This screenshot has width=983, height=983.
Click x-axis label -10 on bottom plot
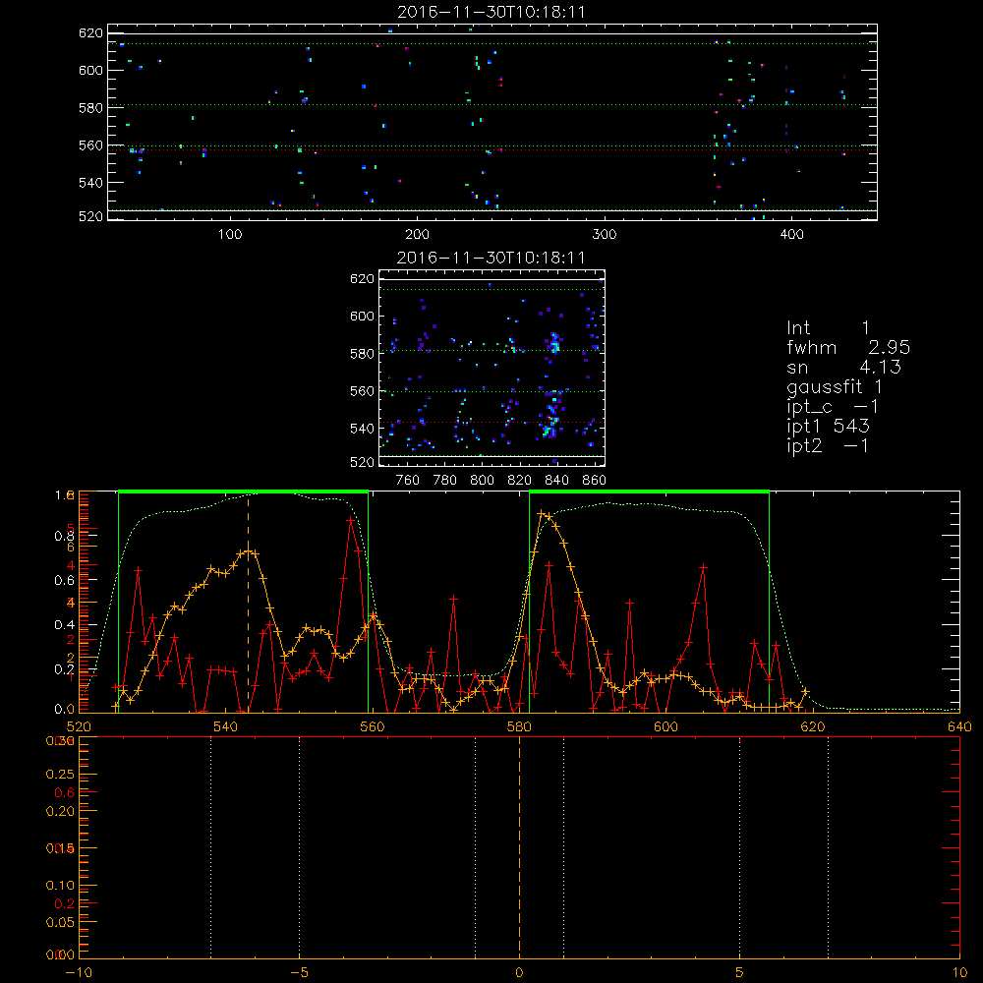click(x=79, y=972)
